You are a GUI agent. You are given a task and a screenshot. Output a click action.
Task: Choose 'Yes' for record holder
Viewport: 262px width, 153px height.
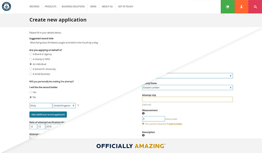point(31,92)
